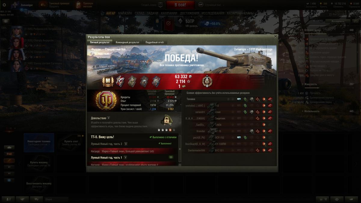Click the platoon shield icon near Создать взвод
Viewport: 361px width, 203px height.
coord(160,5)
